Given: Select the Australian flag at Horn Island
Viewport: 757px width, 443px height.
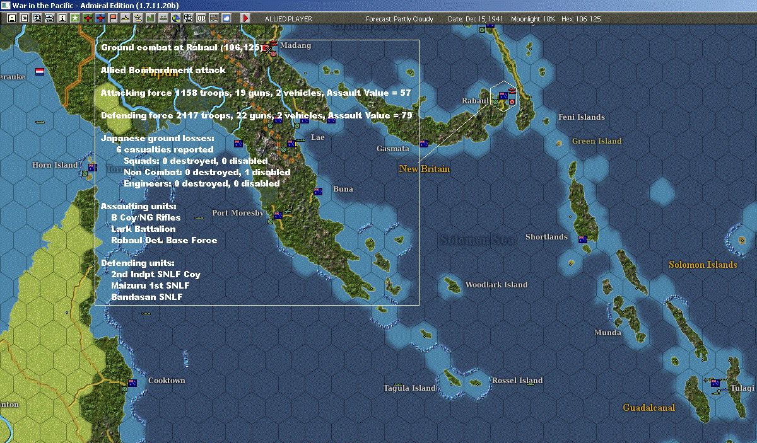Looking at the screenshot, I should pyautogui.click(x=92, y=168).
